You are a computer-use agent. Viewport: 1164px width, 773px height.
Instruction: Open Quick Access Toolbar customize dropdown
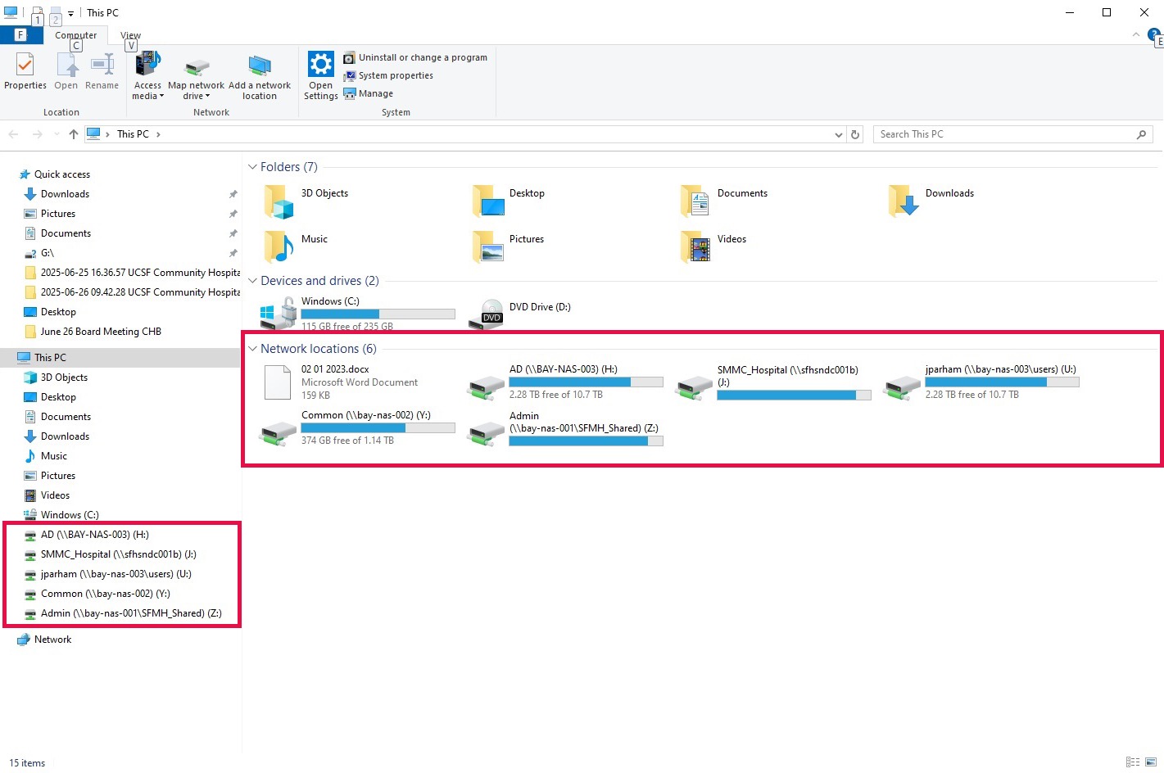(70, 13)
